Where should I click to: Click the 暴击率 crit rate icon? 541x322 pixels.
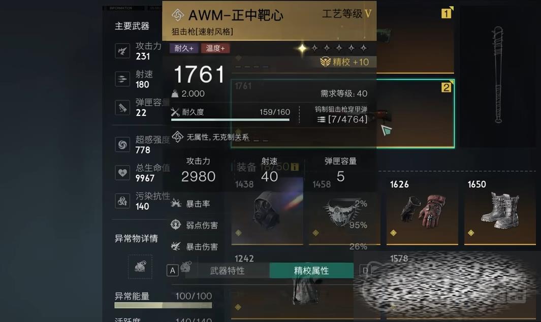pos(176,203)
